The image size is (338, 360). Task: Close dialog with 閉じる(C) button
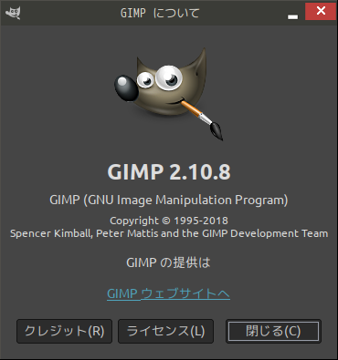(x=273, y=331)
